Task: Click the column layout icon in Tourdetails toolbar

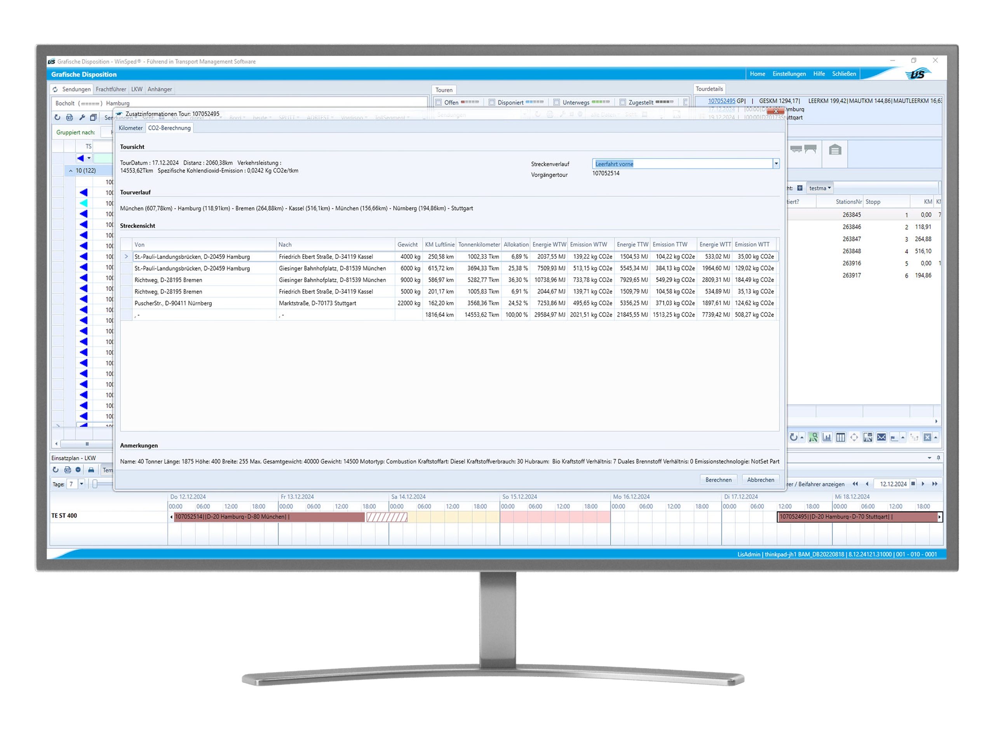Action: point(841,438)
